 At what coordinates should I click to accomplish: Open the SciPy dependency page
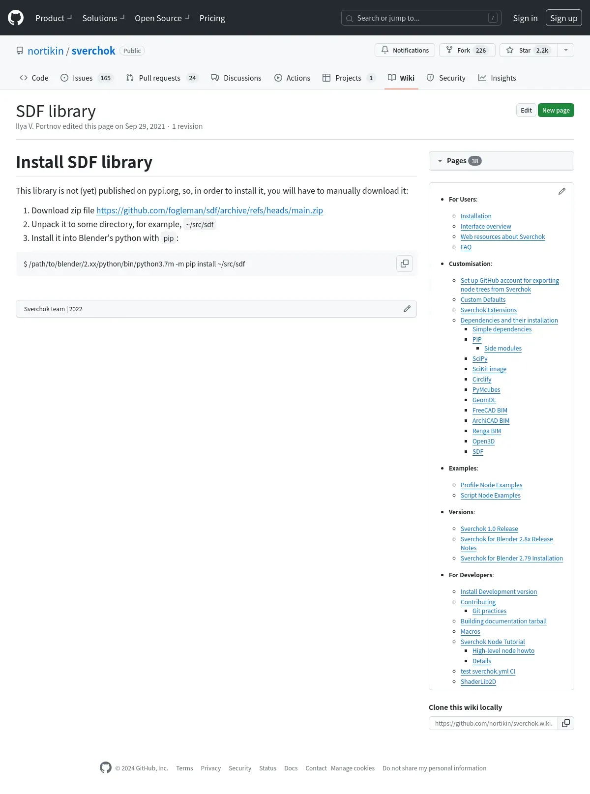tap(480, 358)
